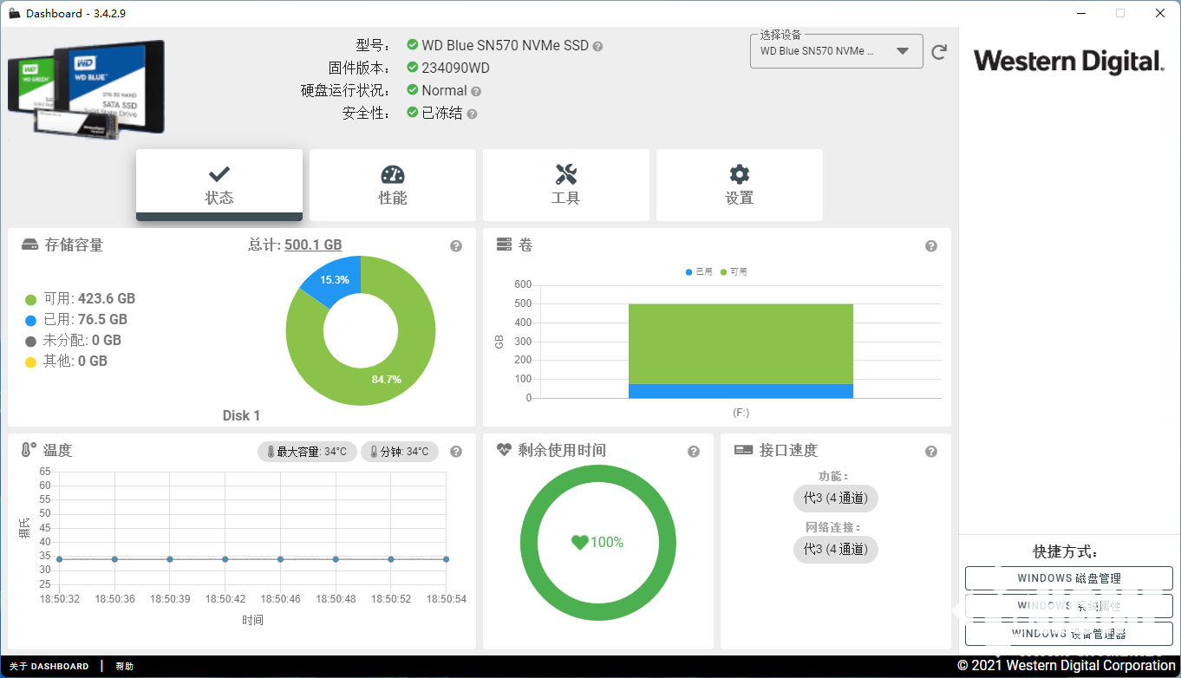Click the gray dot beside 未分配: 0 GB
This screenshot has height=678, width=1181.
click(30, 342)
